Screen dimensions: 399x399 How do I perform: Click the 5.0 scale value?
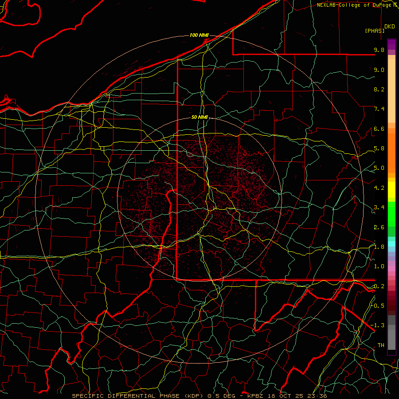[x=379, y=168]
